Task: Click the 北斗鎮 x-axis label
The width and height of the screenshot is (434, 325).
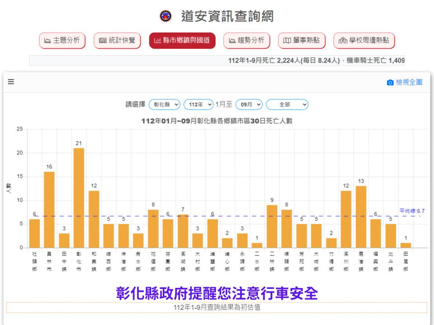Action: click(x=391, y=261)
